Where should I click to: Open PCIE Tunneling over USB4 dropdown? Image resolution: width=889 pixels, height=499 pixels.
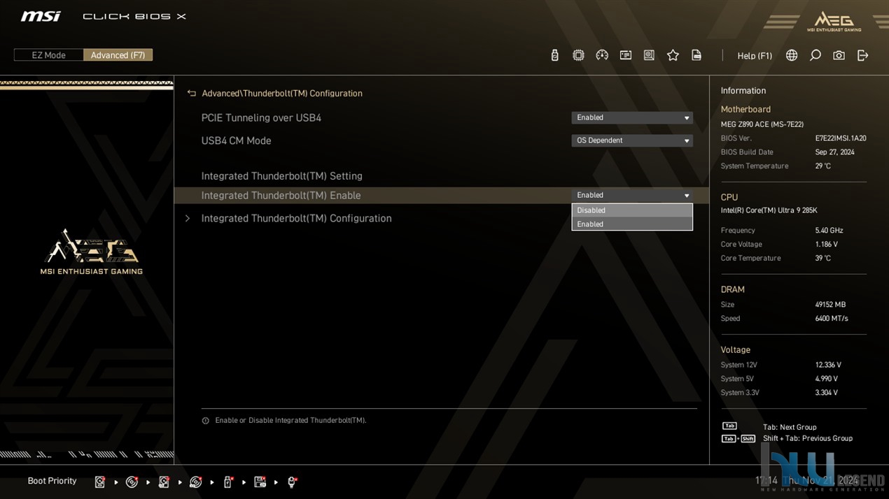coord(632,117)
